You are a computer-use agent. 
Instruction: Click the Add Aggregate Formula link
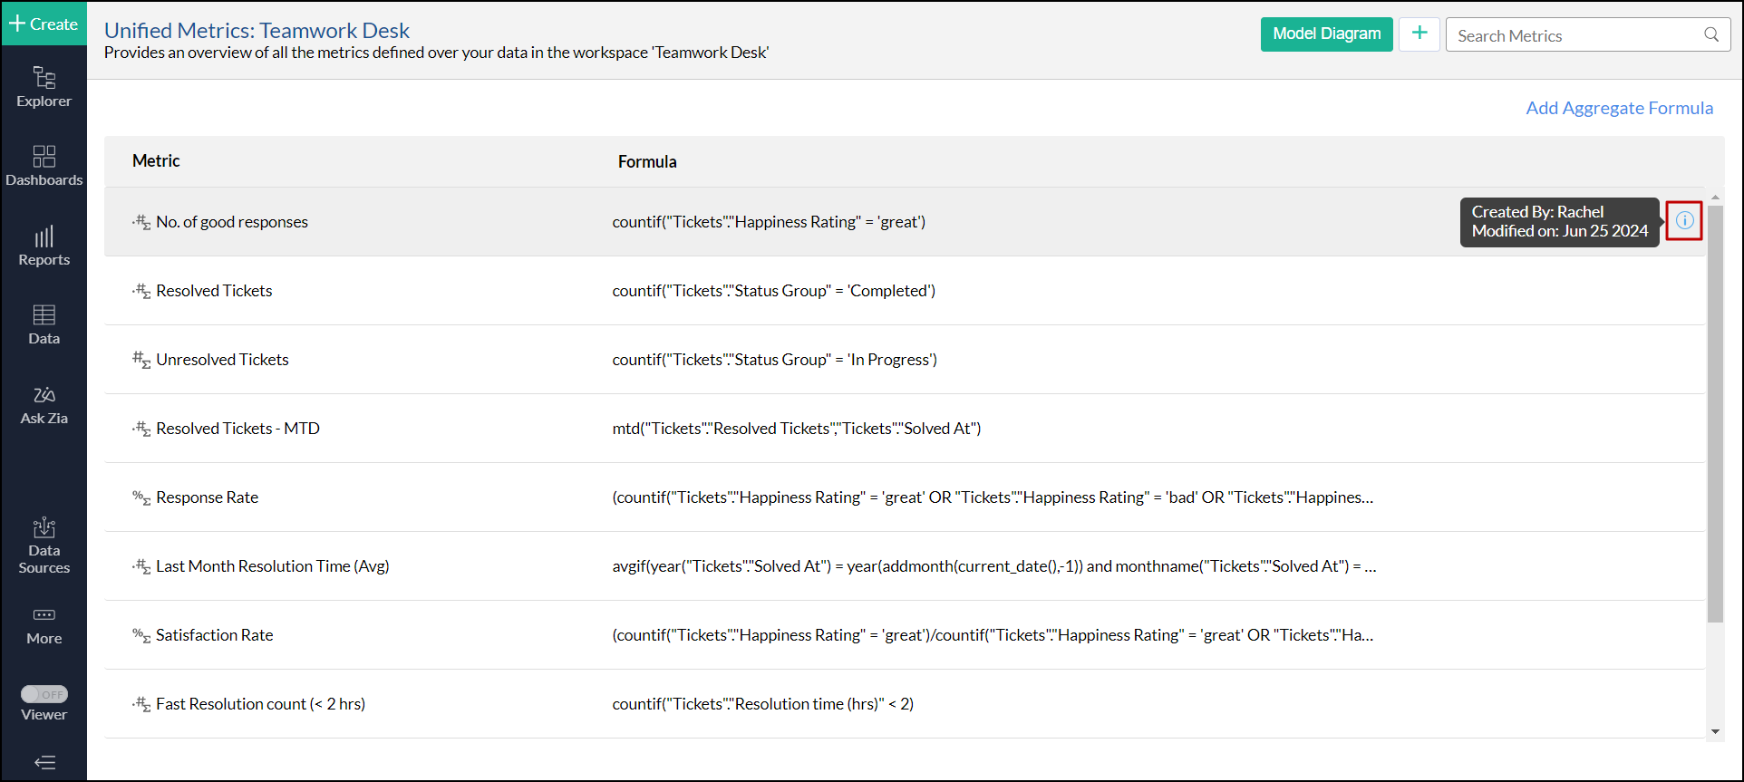click(1619, 108)
